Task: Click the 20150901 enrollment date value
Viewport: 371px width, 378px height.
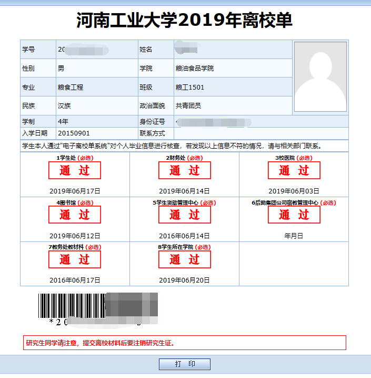Action: [74, 133]
